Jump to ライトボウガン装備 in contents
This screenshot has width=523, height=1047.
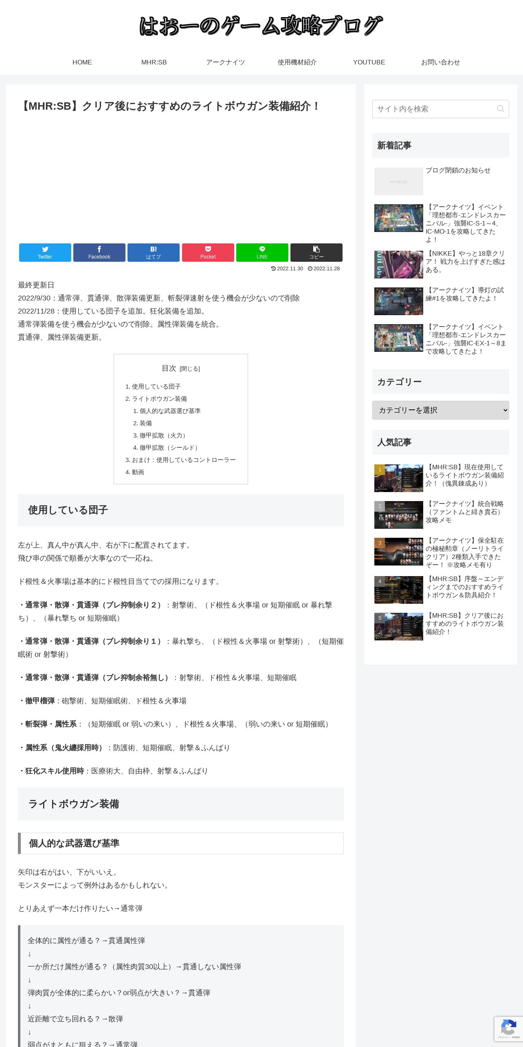159,399
